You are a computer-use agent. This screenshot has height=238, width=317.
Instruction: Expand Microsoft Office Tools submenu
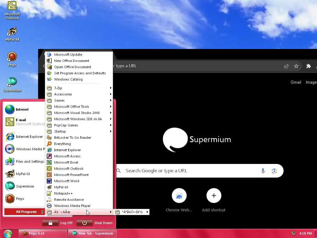coord(79,107)
